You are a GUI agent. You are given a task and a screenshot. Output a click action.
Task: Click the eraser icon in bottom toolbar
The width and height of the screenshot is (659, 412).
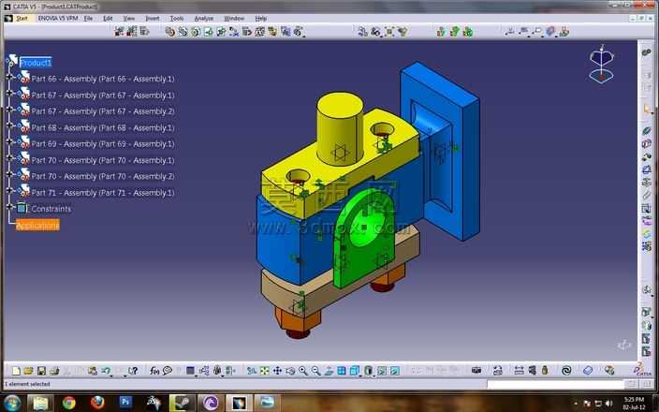(x=588, y=371)
